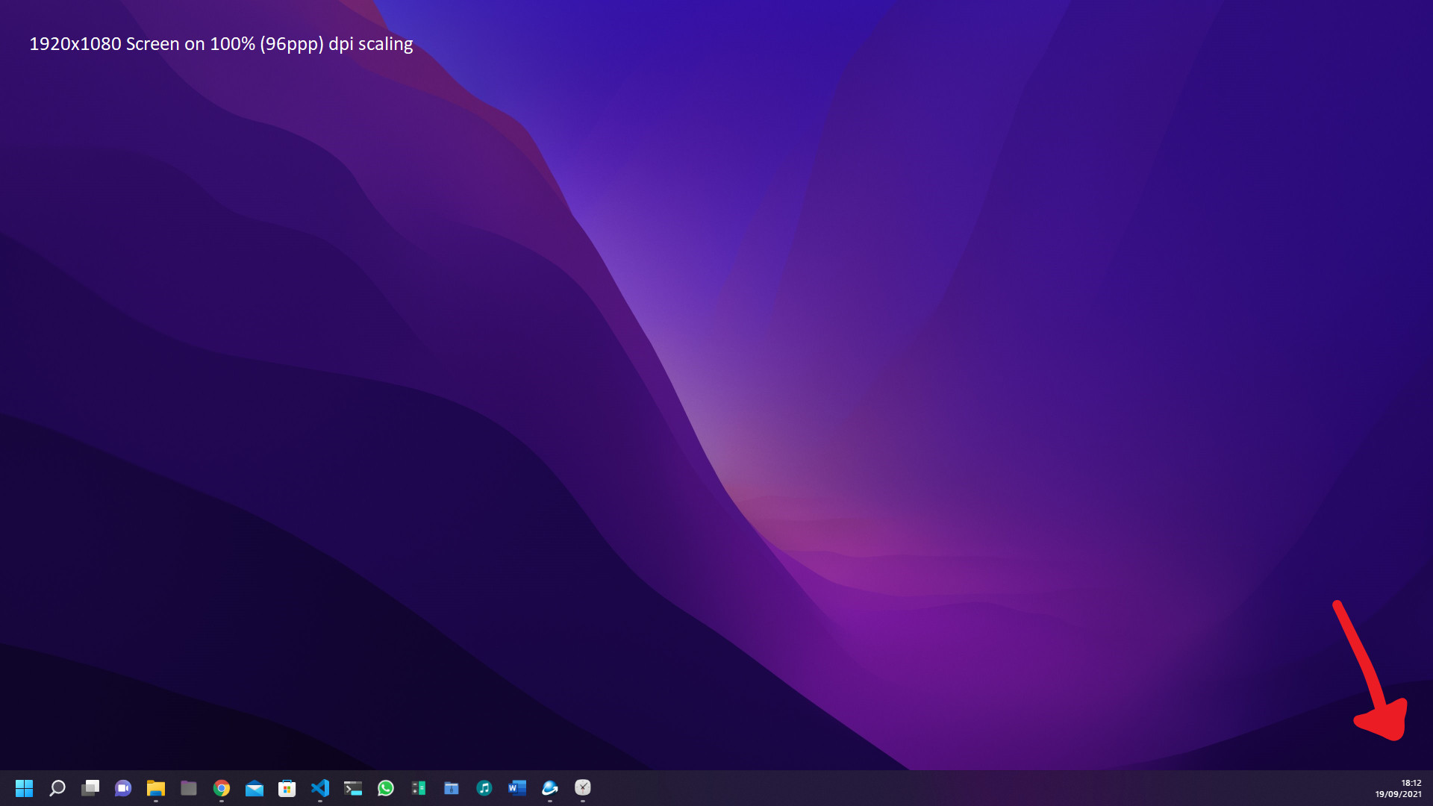Screen dimensions: 1433x806
Task: Open the clock time 18:12
Action: tap(1411, 783)
